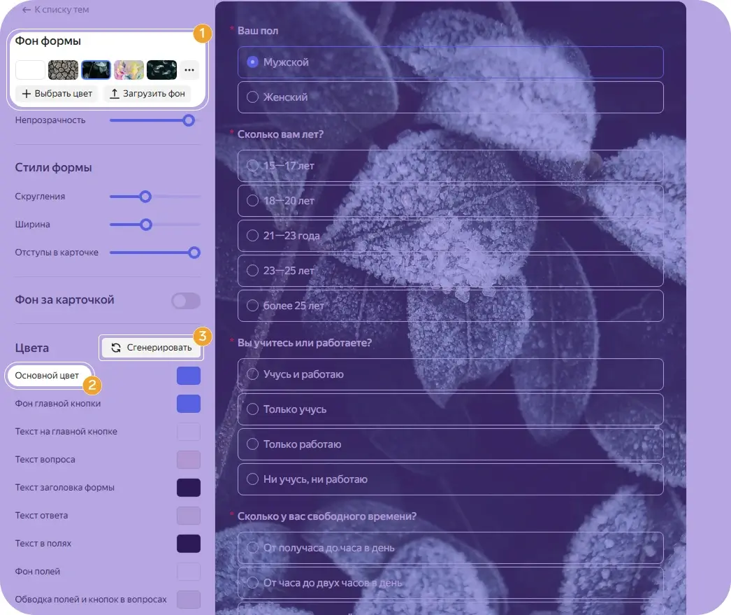Open more backgrounds with the three-dots button
This screenshot has height=615, width=731.
coord(189,70)
